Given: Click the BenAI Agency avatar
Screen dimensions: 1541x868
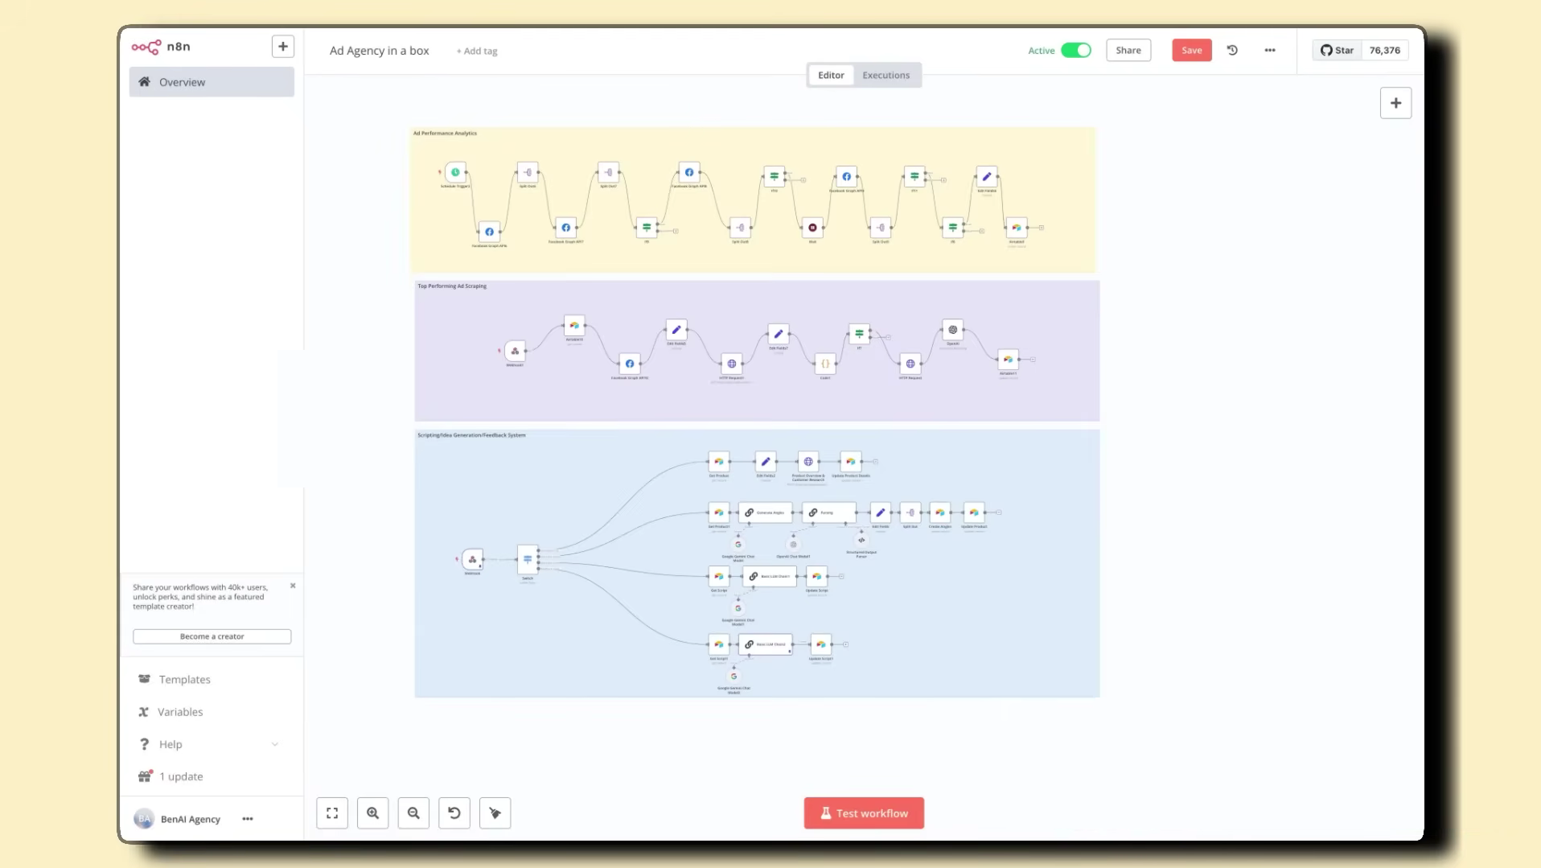Looking at the screenshot, I should 144,819.
